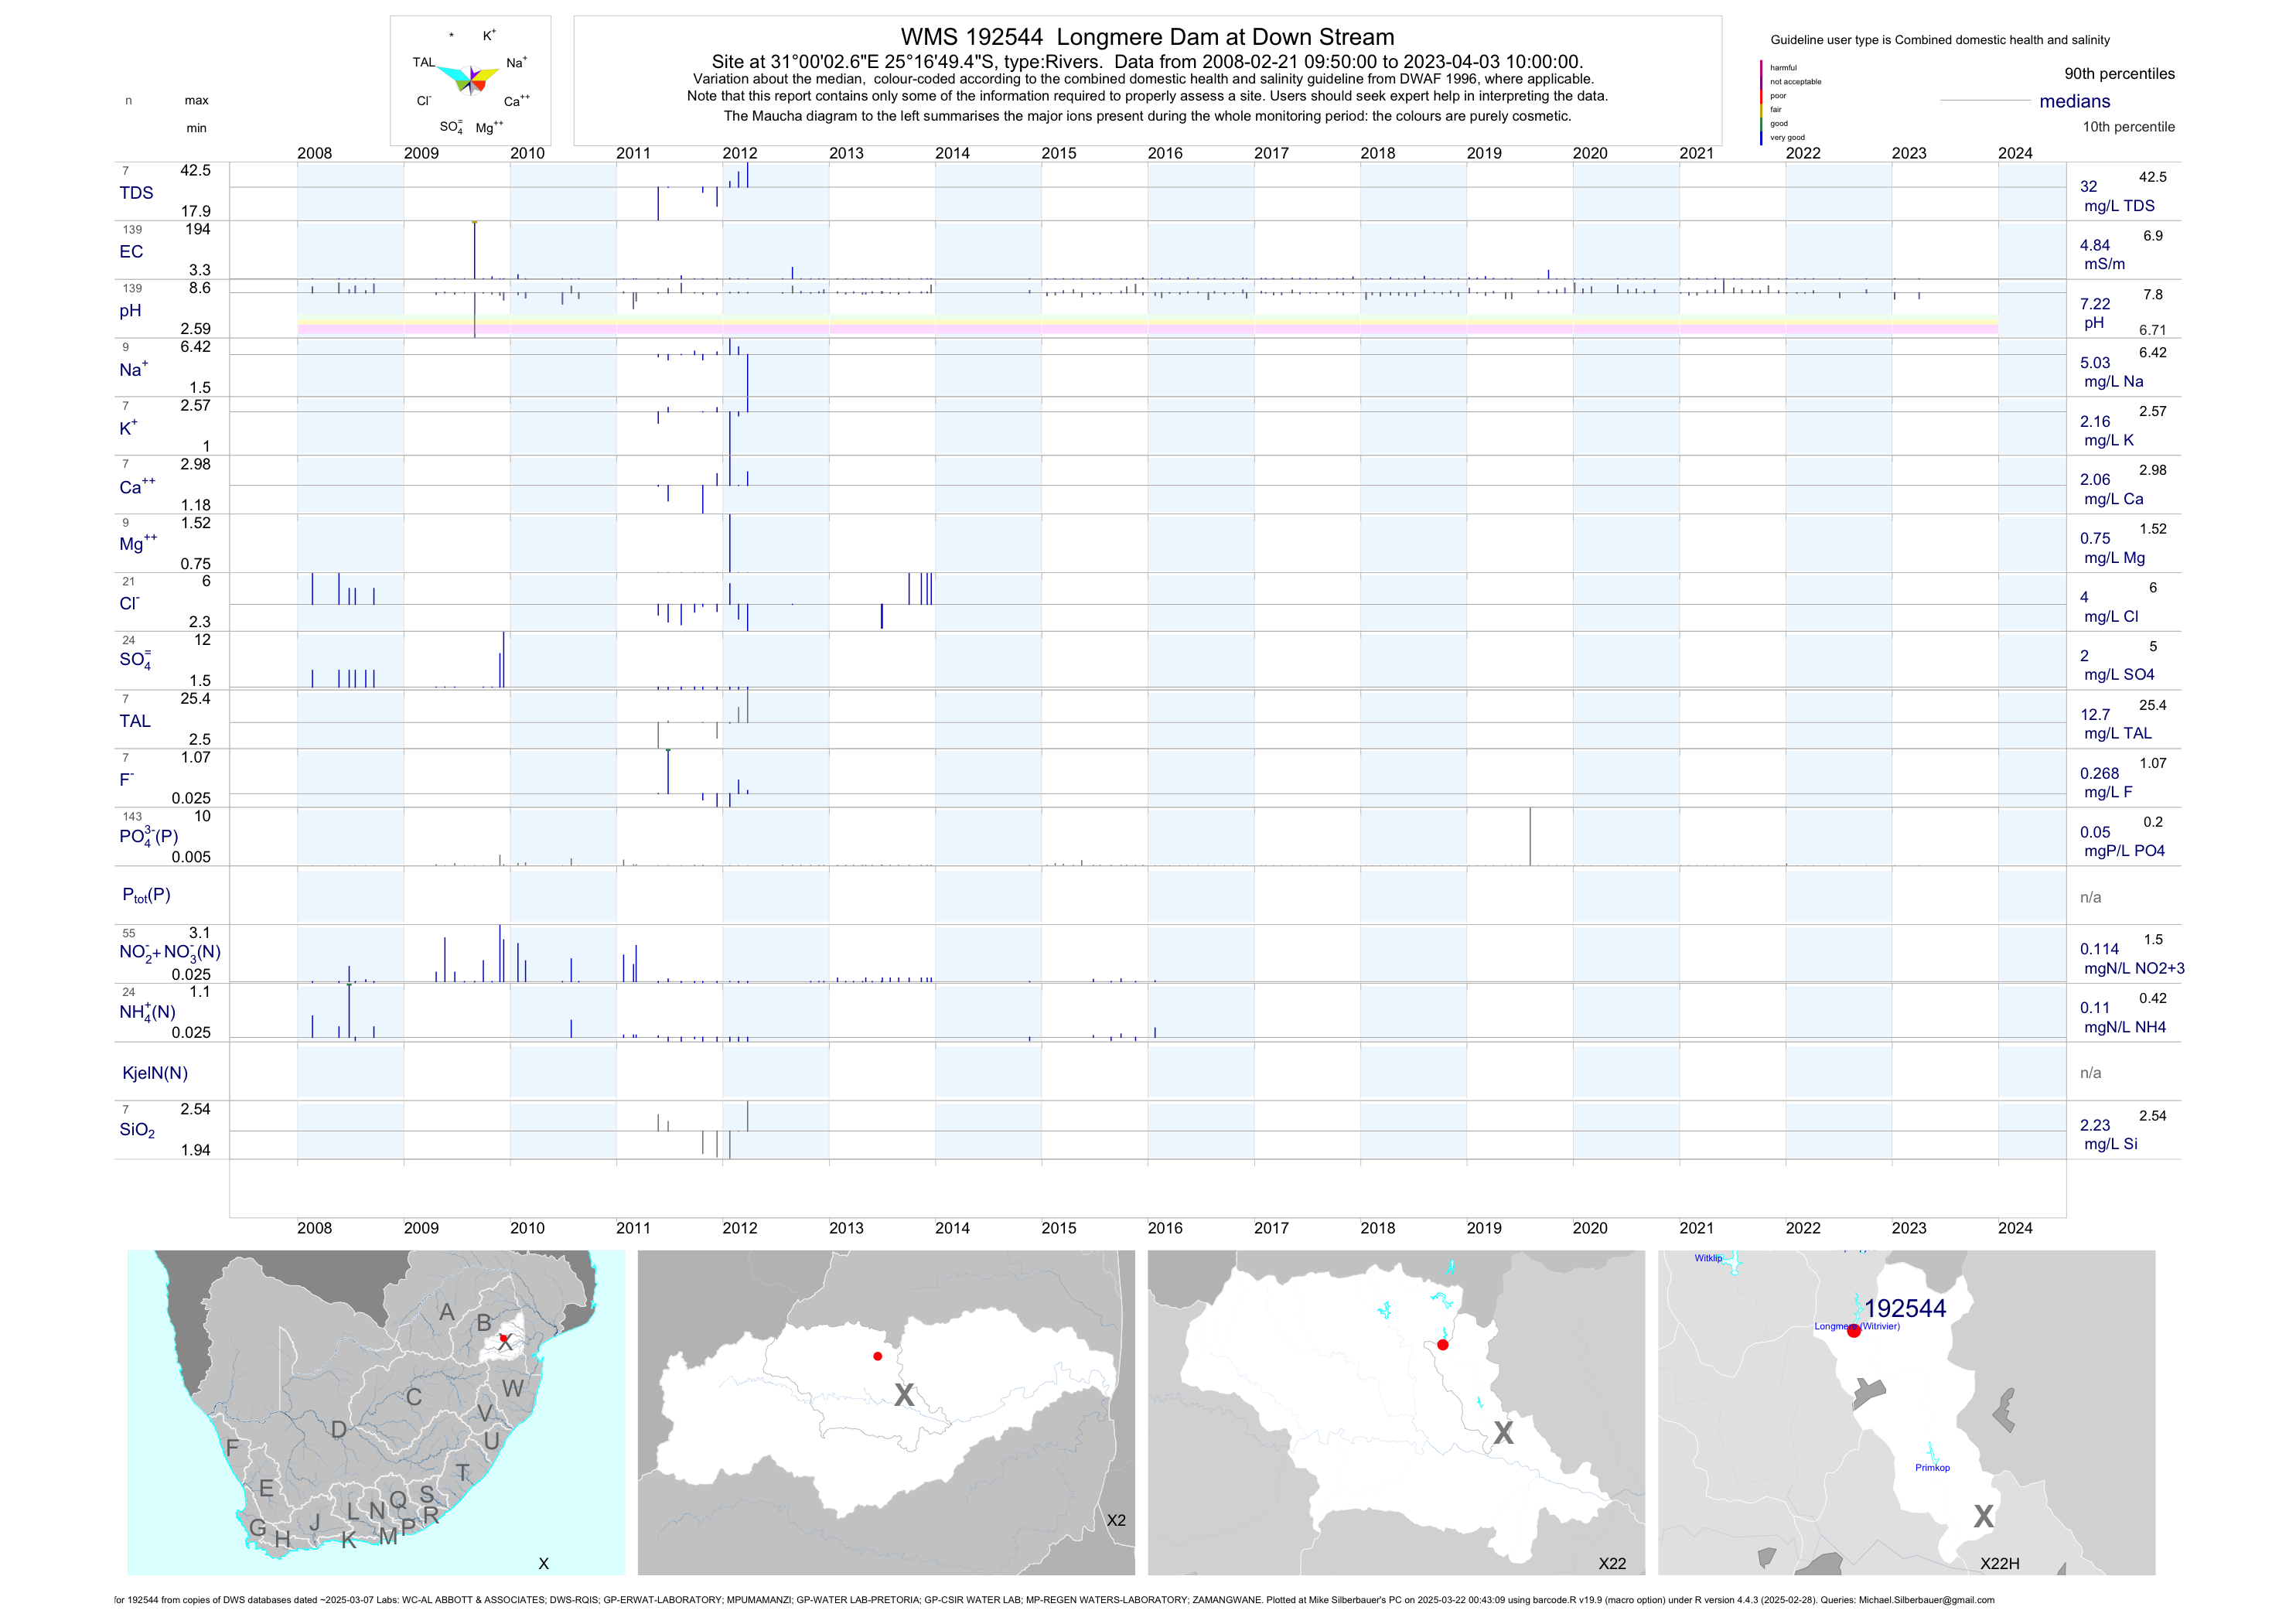Click red site dot on X2 region map
This screenshot has height=1624, width=2296.
click(x=877, y=1356)
